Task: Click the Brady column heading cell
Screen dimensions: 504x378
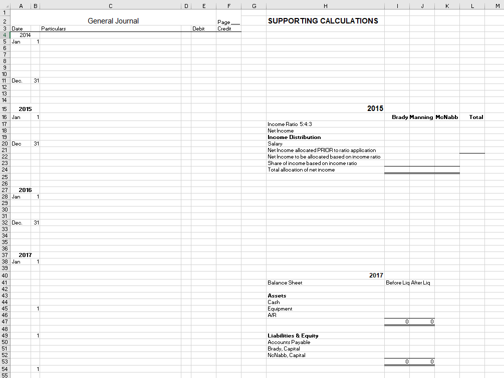Action: tap(397, 117)
